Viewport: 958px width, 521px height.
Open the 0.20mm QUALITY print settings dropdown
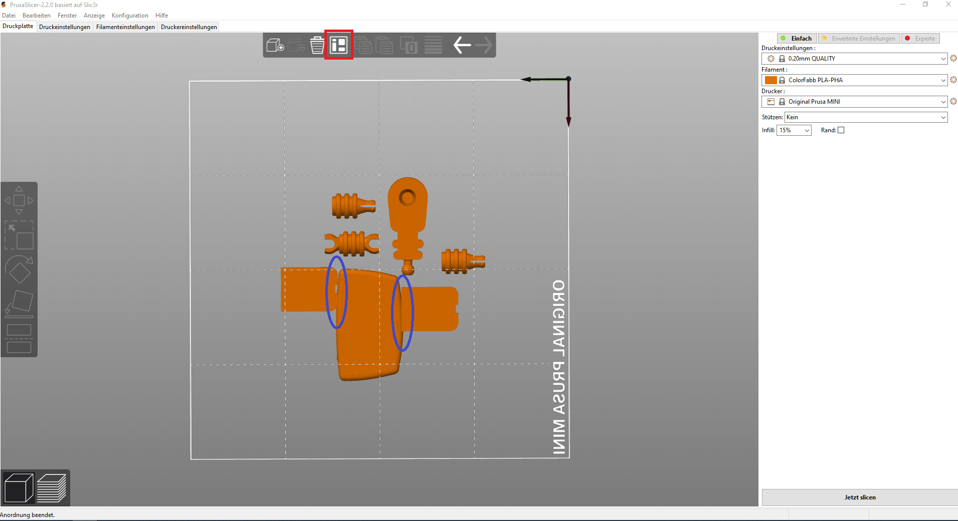(x=854, y=59)
